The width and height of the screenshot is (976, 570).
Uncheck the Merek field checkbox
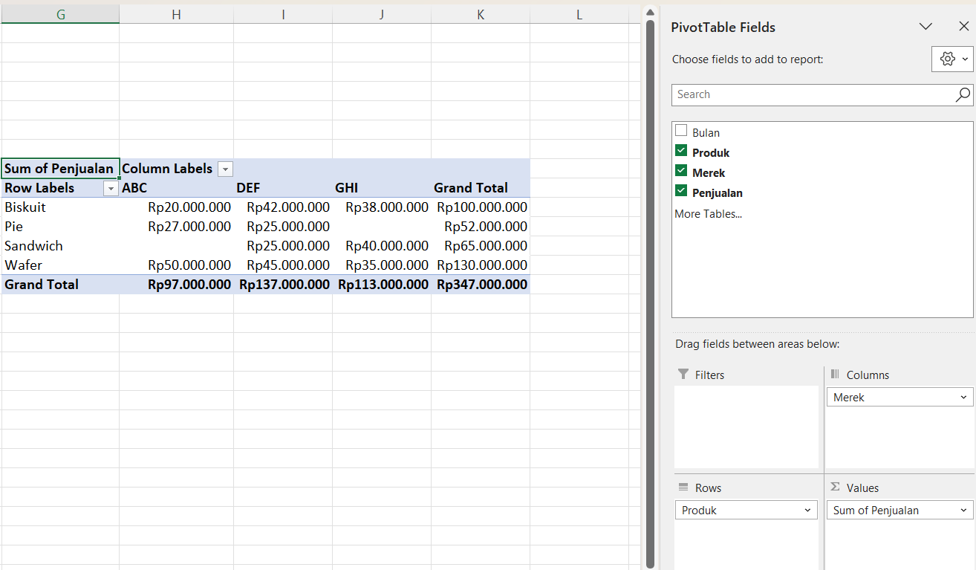681,171
